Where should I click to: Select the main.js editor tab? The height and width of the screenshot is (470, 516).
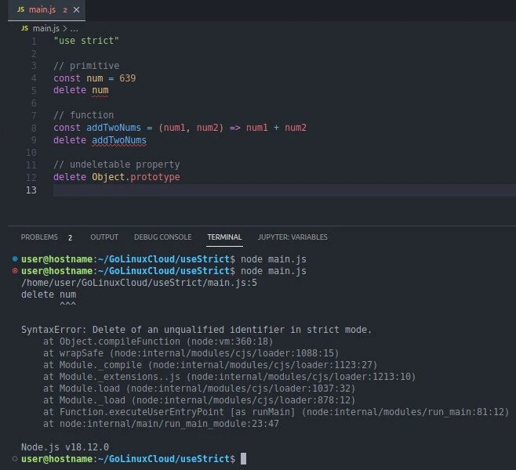pos(46,10)
